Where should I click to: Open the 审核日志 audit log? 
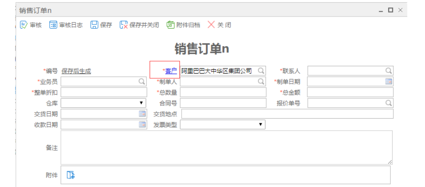[53, 25]
